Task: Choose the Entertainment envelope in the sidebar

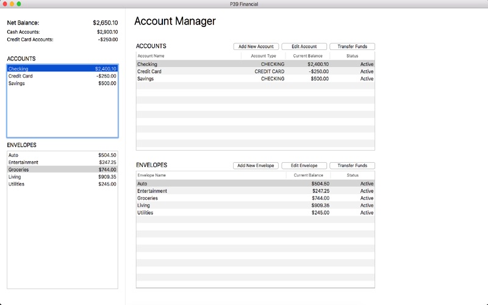Action: click(62, 162)
